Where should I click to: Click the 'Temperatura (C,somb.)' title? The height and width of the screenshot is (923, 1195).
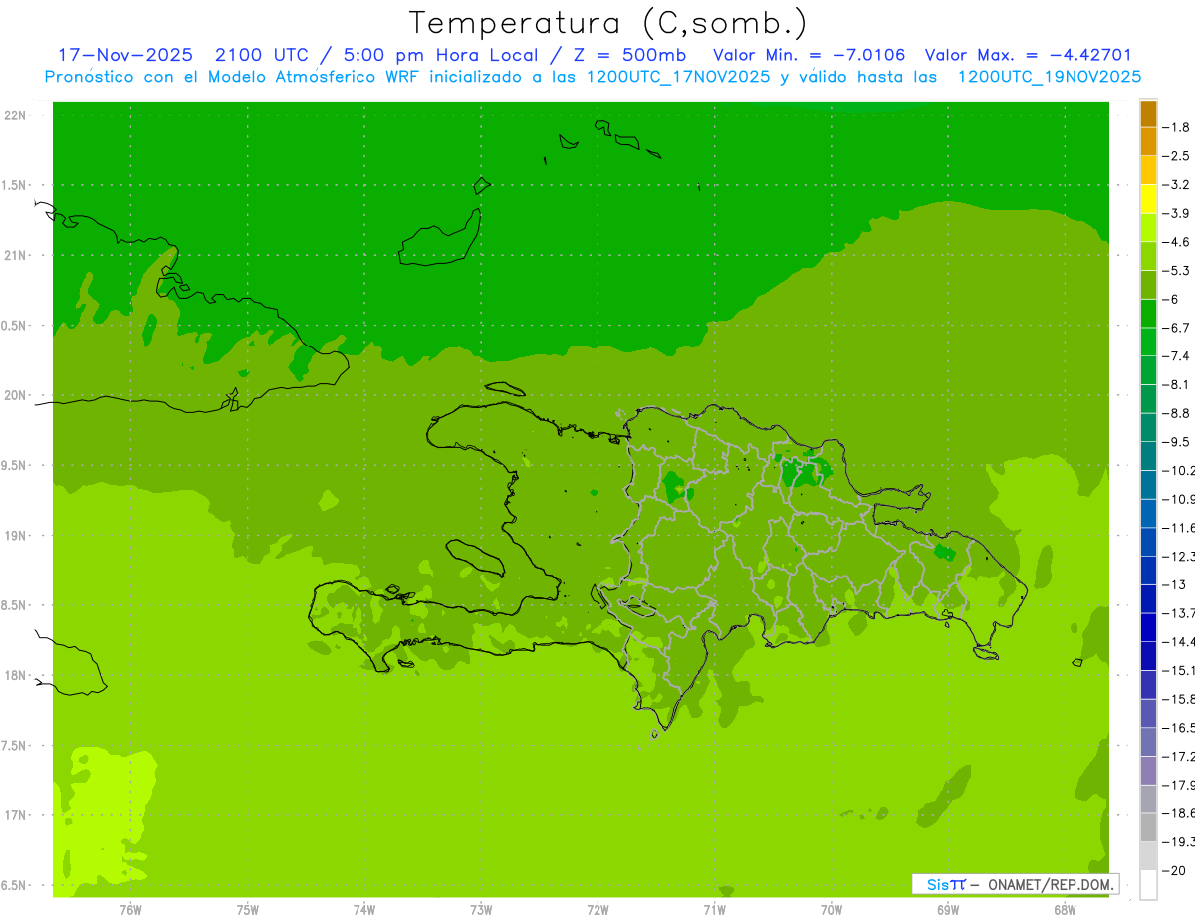(x=607, y=23)
